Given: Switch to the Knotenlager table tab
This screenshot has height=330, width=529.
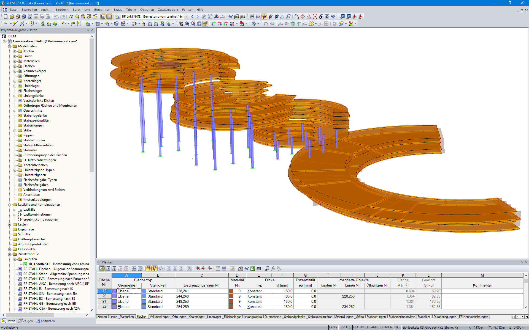Looking at the screenshot, I should coord(196,317).
